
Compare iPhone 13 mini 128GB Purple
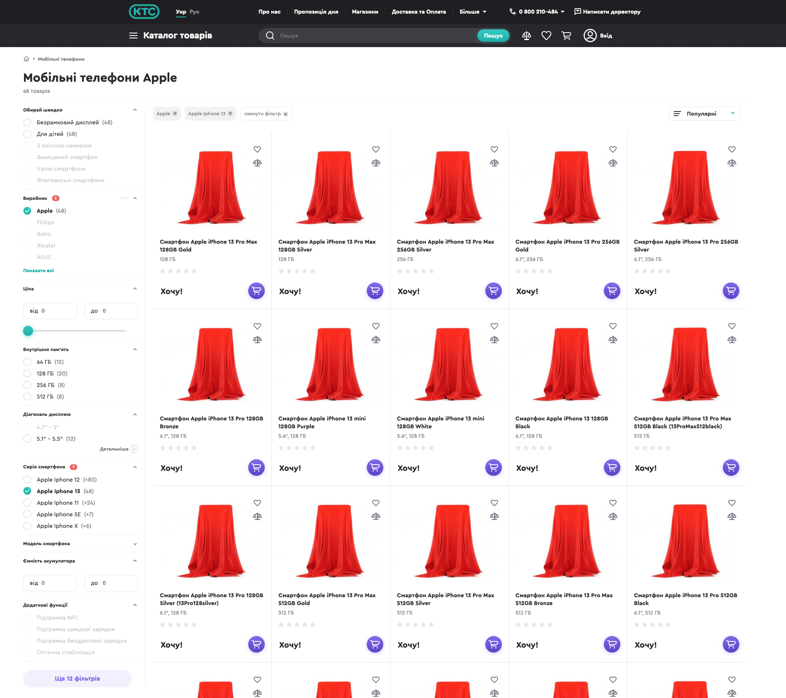(x=375, y=340)
